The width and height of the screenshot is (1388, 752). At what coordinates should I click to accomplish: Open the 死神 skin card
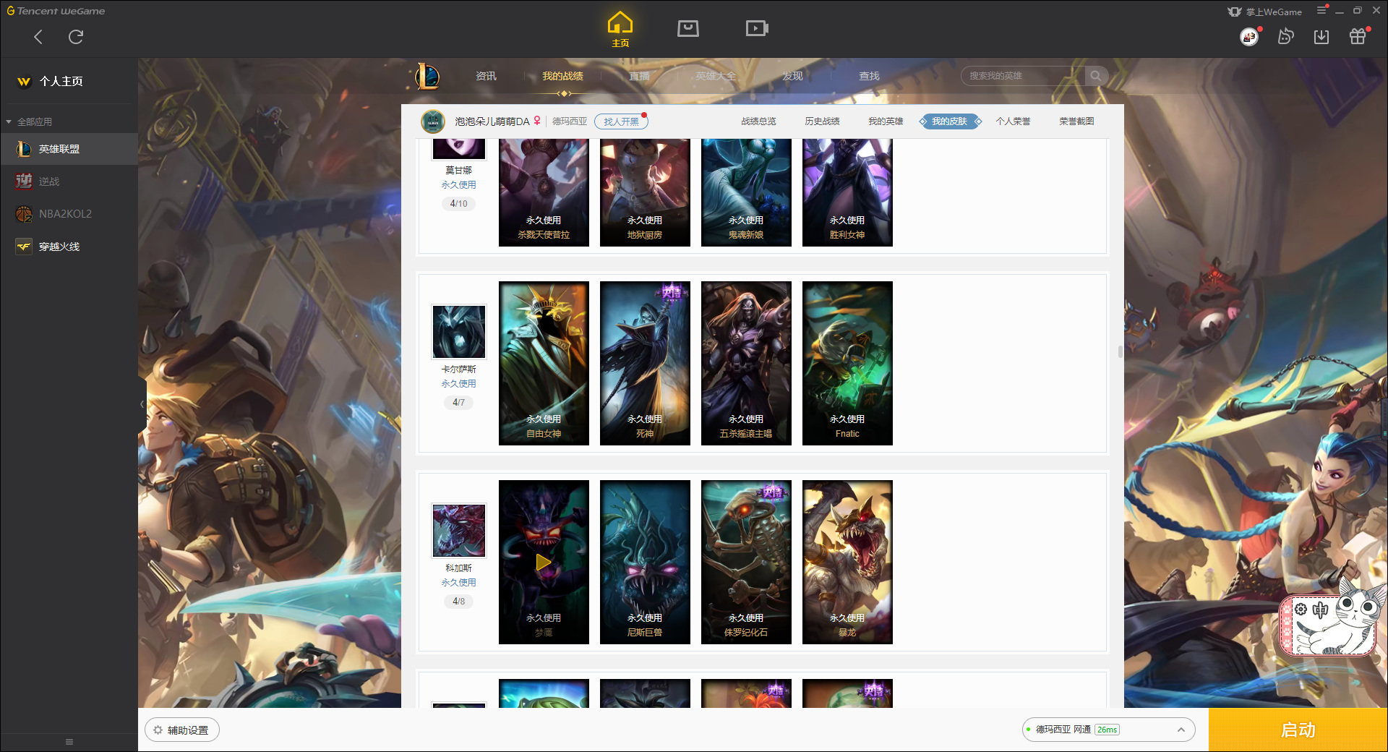pyautogui.click(x=645, y=363)
